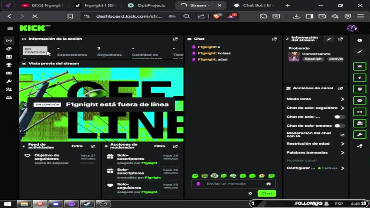Open Filtro in Acciones de moderador

click(x=160, y=146)
